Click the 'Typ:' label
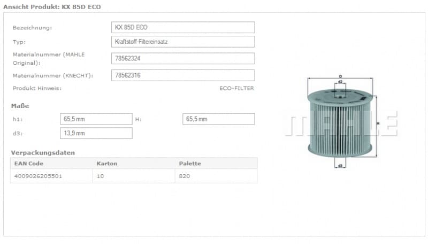The height and width of the screenshot is (247, 428). pyautogui.click(x=19, y=42)
